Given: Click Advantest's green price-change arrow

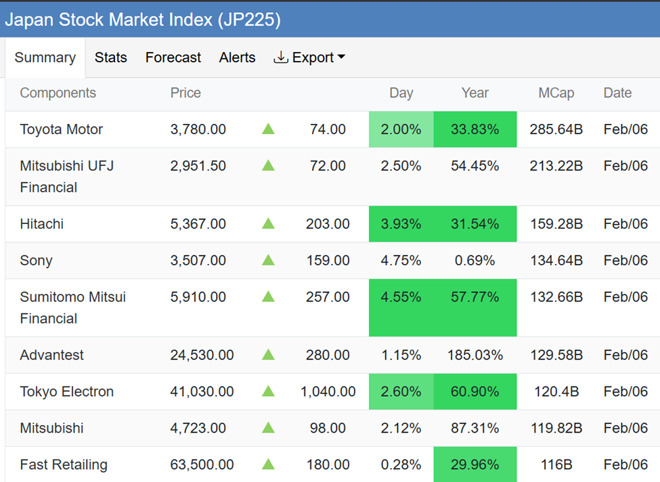Looking at the screenshot, I should 267,355.
